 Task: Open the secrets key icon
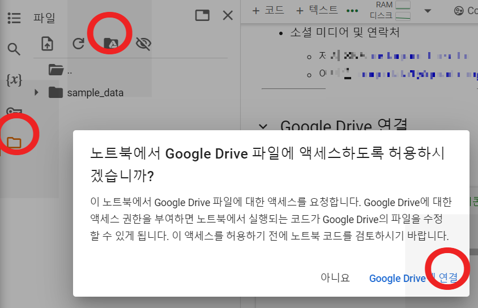(14, 111)
